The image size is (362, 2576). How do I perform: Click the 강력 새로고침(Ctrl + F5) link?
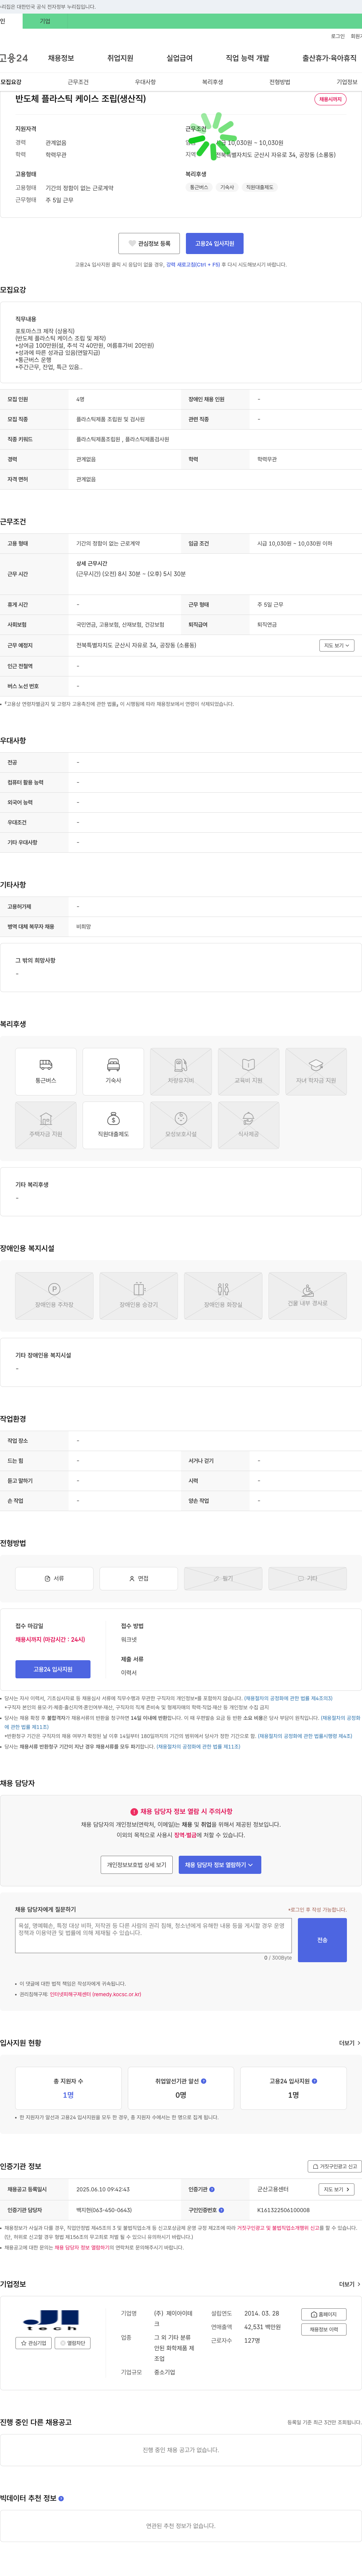click(193, 265)
